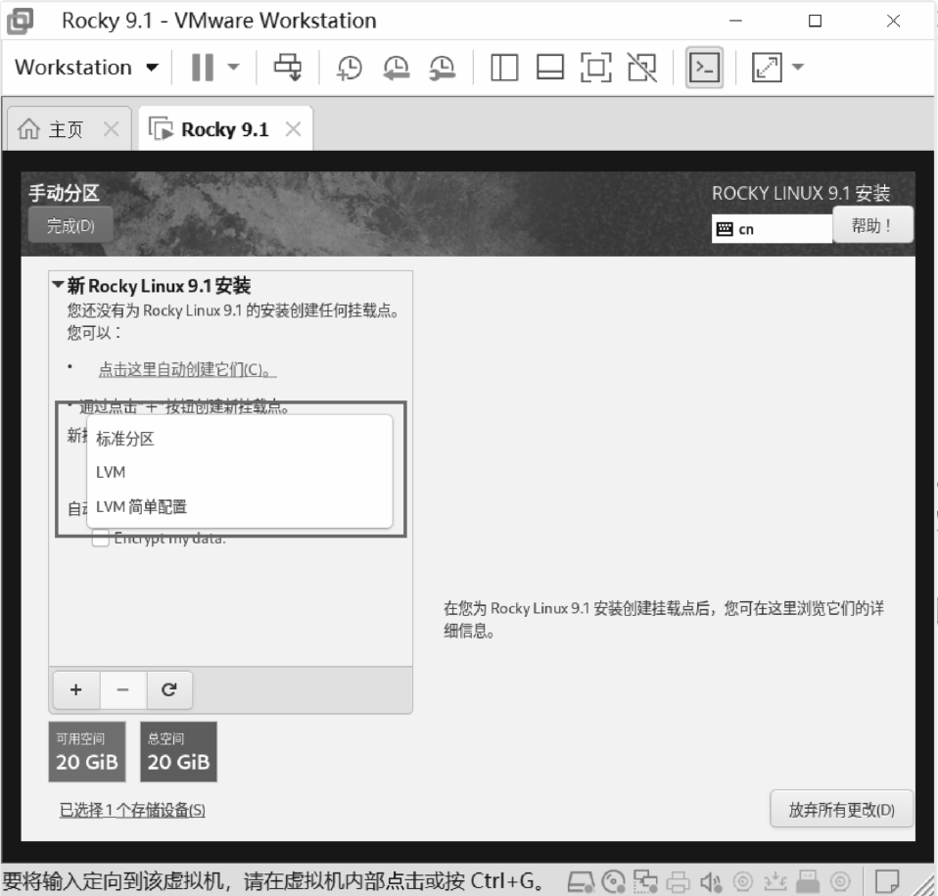Expand the power options dropdown arrow
This screenshot has height=896, width=938.
click(233, 68)
